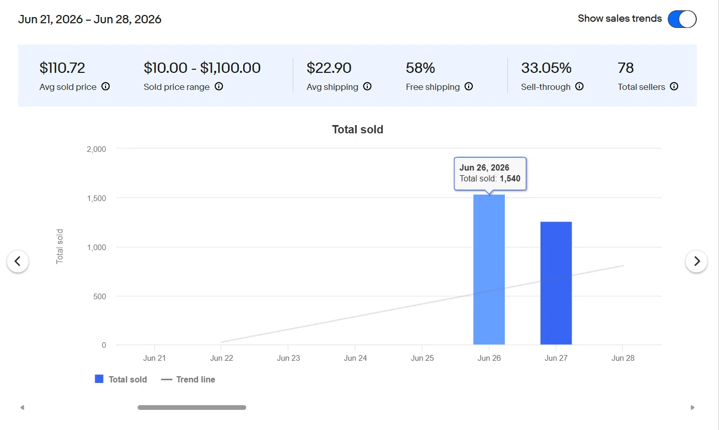Click the 'Total sold' chart title
Screen dimensions: 719x430
tap(357, 130)
